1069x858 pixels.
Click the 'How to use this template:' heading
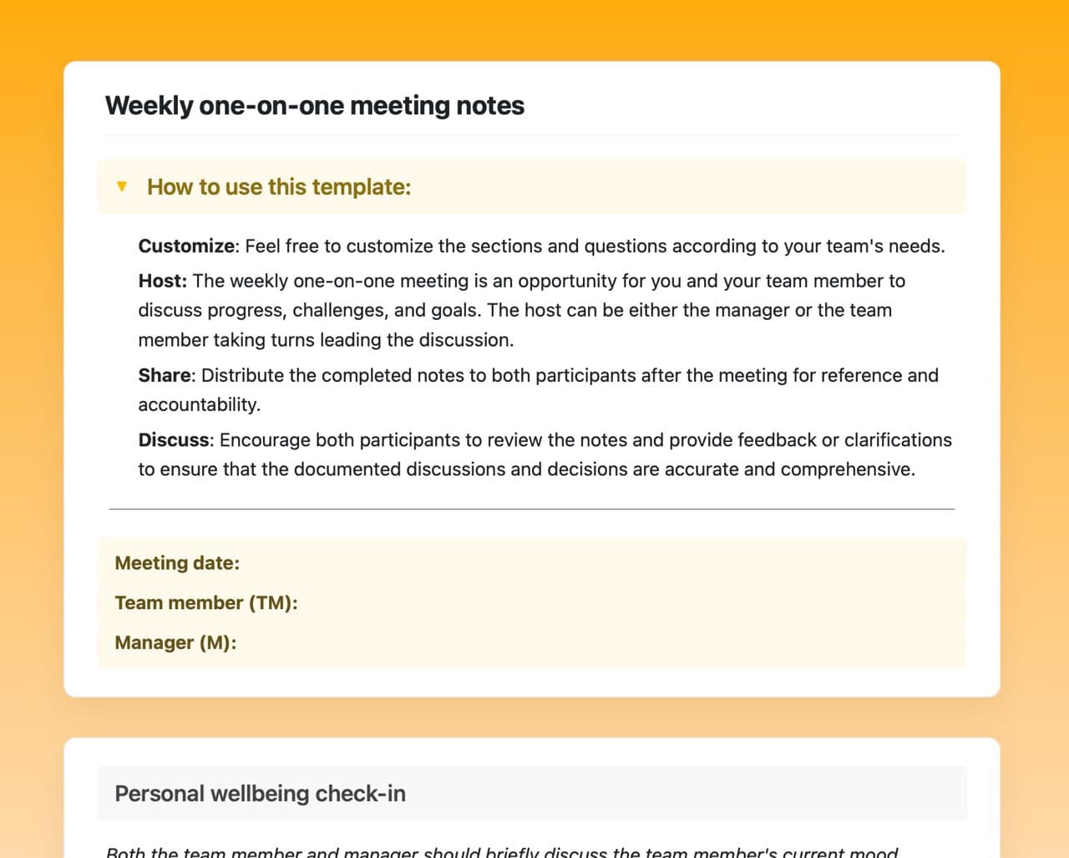pyautogui.click(x=279, y=187)
